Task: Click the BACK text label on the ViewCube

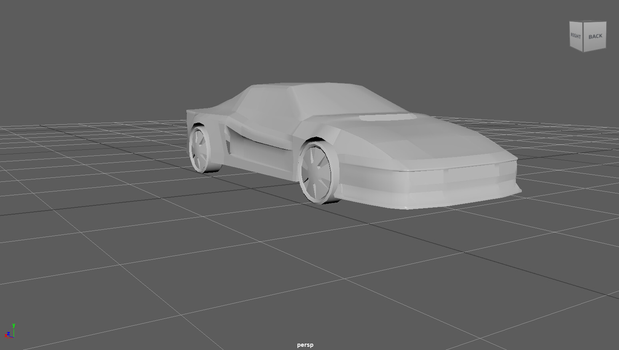Action: tap(595, 36)
